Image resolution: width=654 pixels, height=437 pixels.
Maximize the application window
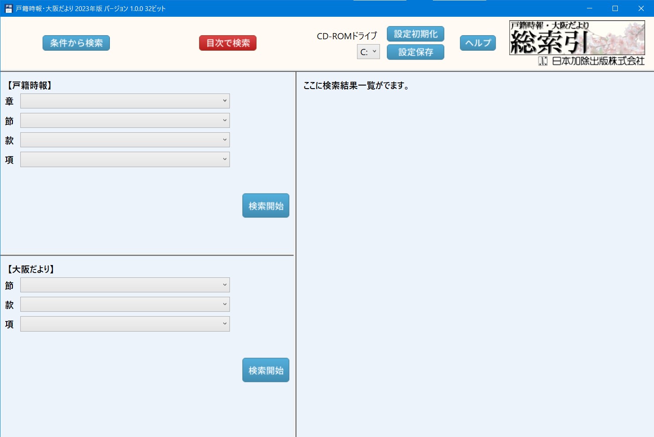615,8
